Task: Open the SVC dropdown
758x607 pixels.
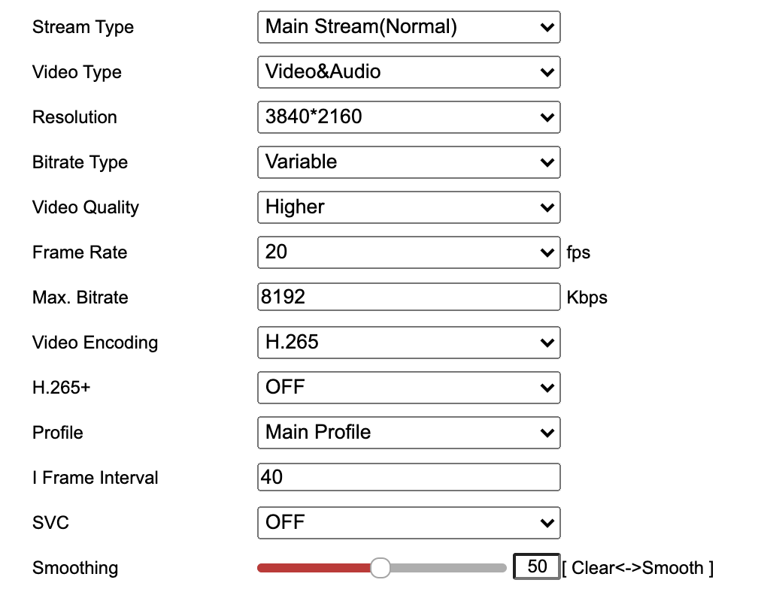Action: pos(408,523)
